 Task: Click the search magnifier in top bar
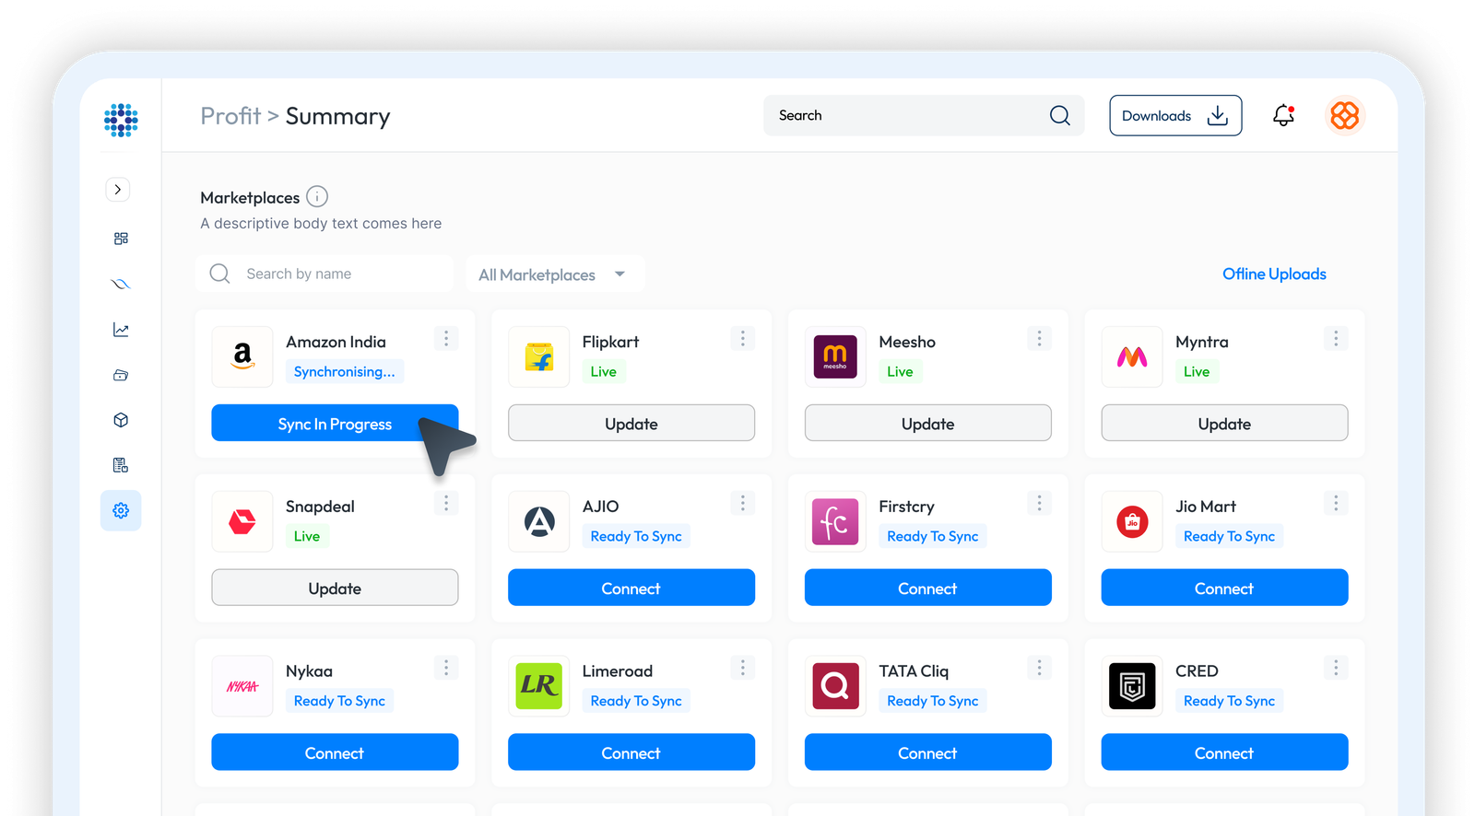click(x=1059, y=115)
